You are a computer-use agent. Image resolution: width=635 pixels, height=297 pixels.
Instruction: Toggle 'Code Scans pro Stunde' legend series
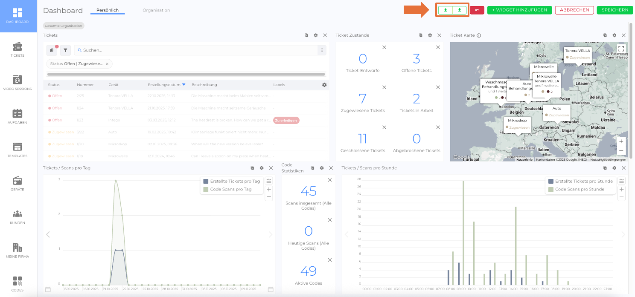coord(579,189)
